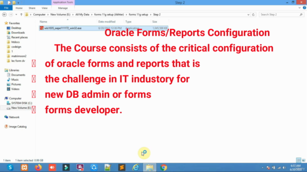Open volume control in system tray
The image size is (307, 172).
[284, 168]
